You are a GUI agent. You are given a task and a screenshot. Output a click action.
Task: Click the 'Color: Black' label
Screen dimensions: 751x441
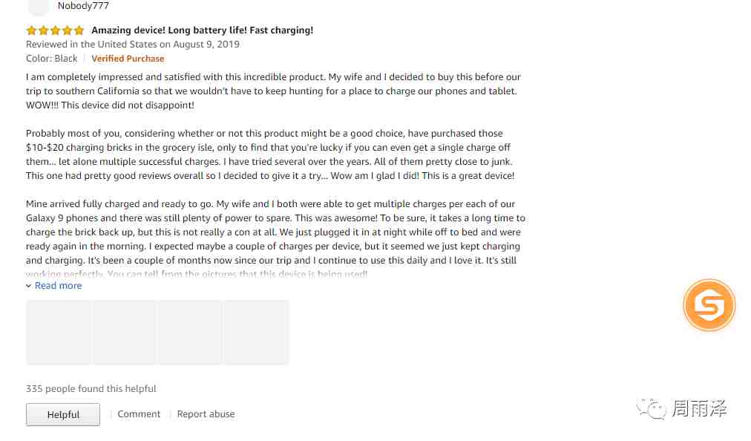[52, 59]
